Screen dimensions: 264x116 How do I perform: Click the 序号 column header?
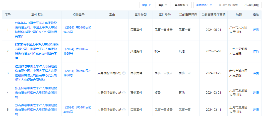point(8,15)
